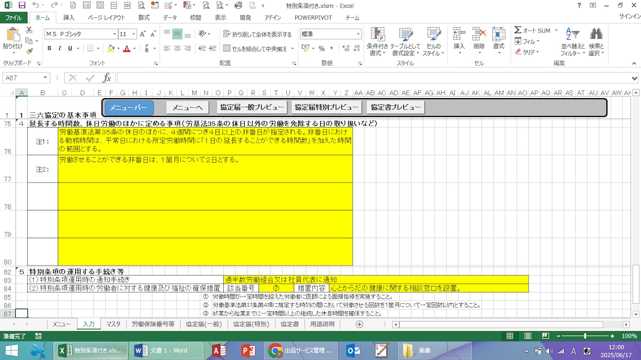Click the 協定書プレビュー button

tap(396, 108)
